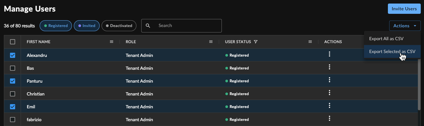The height and width of the screenshot is (126, 424).
Task: Click the name fabrizio
Action: click(x=34, y=120)
